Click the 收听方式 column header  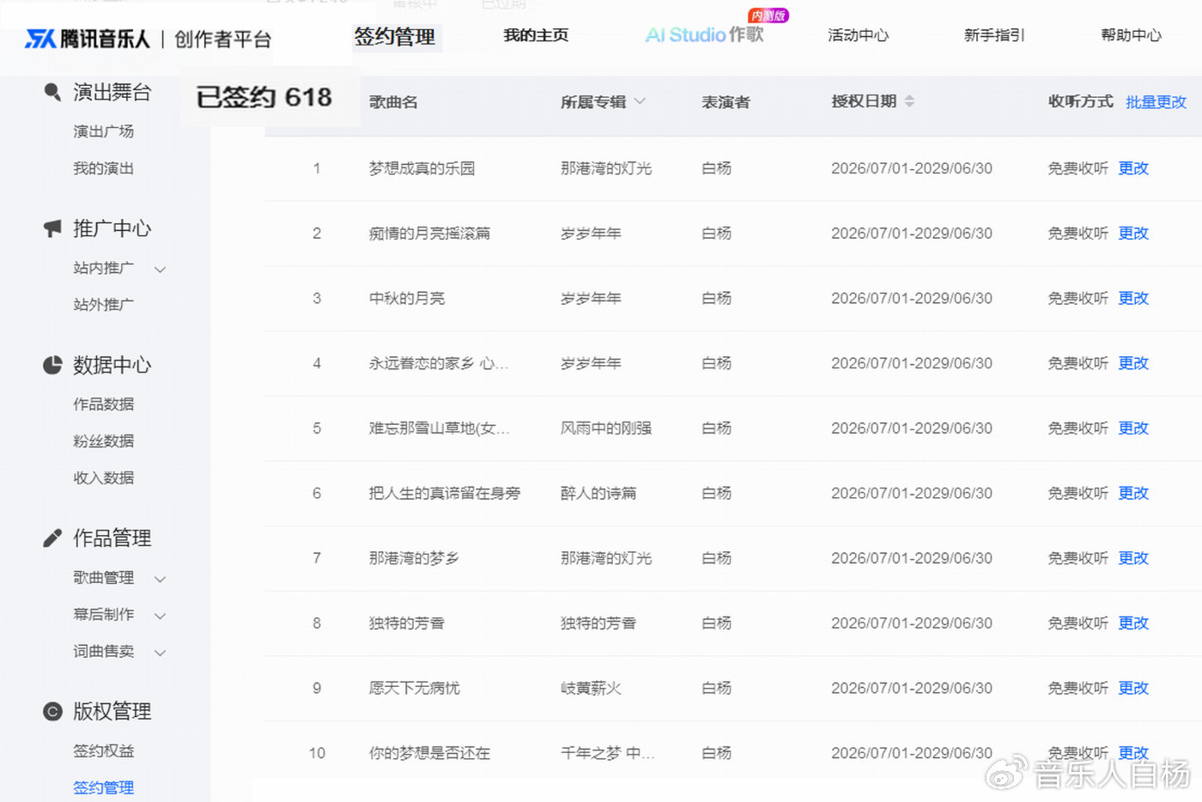click(1080, 101)
